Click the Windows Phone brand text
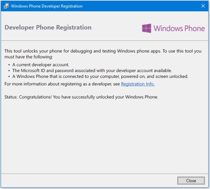Image resolution: width=210 pixels, height=189 pixels. coord(179,28)
